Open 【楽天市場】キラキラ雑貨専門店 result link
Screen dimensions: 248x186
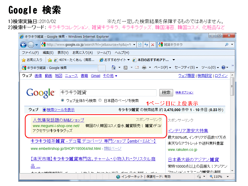93,159
